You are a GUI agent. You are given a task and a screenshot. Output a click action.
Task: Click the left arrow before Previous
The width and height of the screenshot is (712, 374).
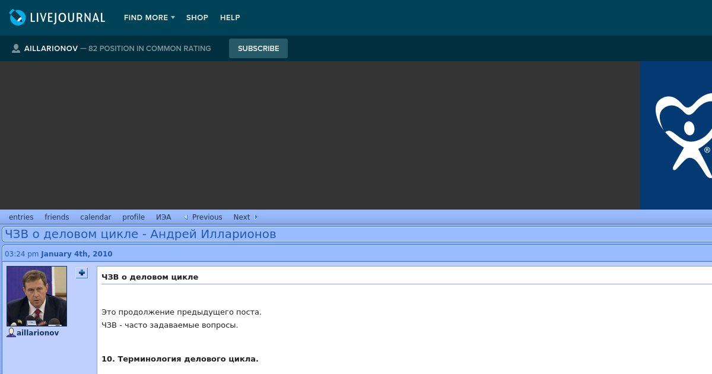point(186,217)
